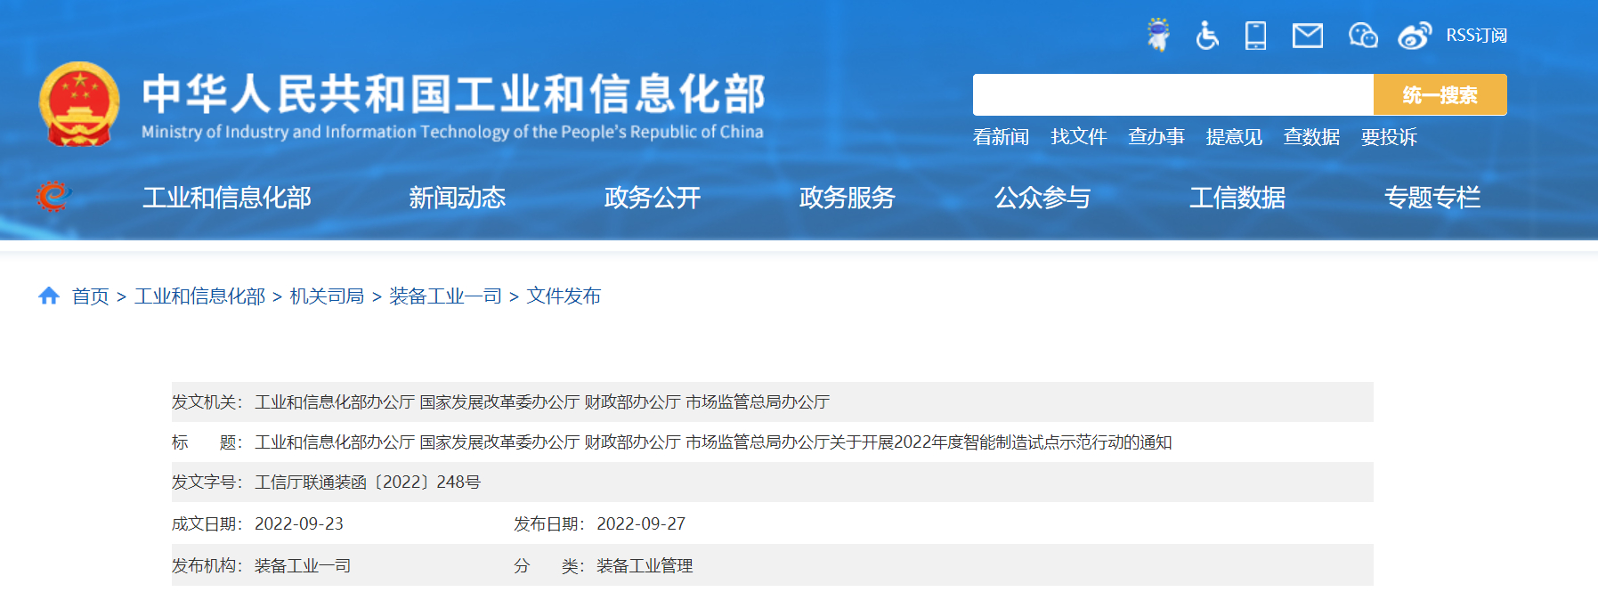Select the 发布日期 value 2022-09-27
1598x600 pixels.
point(641,524)
